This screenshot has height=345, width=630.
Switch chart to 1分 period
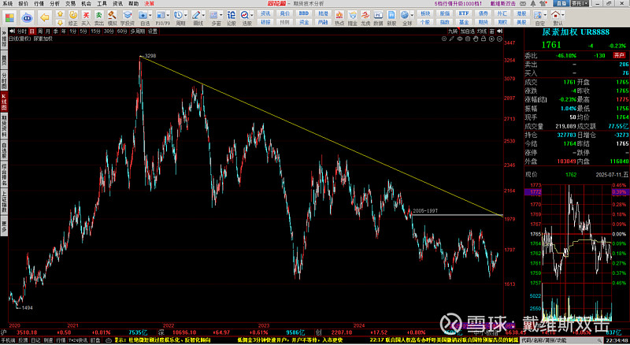coord(72,32)
